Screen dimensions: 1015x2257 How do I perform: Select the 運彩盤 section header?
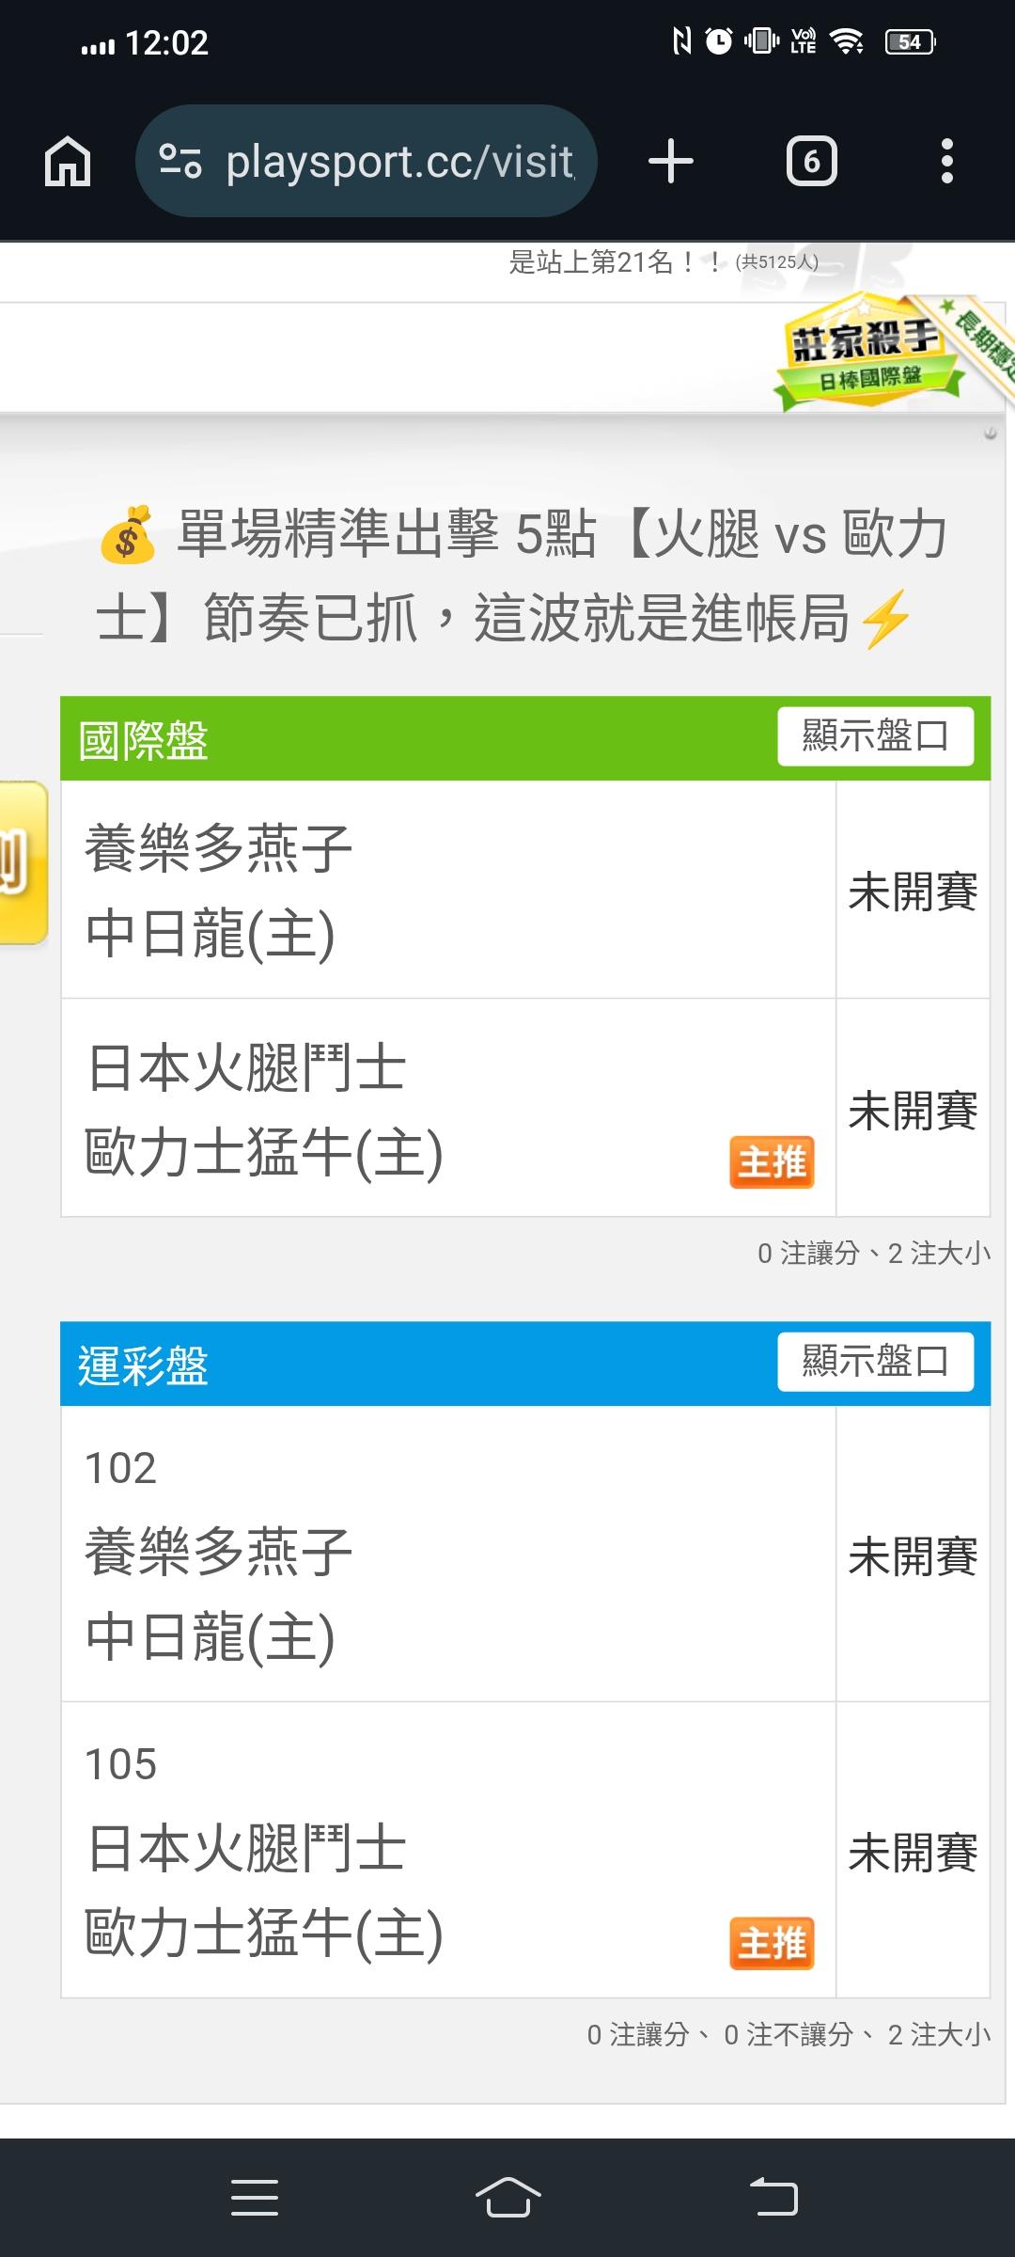point(144,1365)
